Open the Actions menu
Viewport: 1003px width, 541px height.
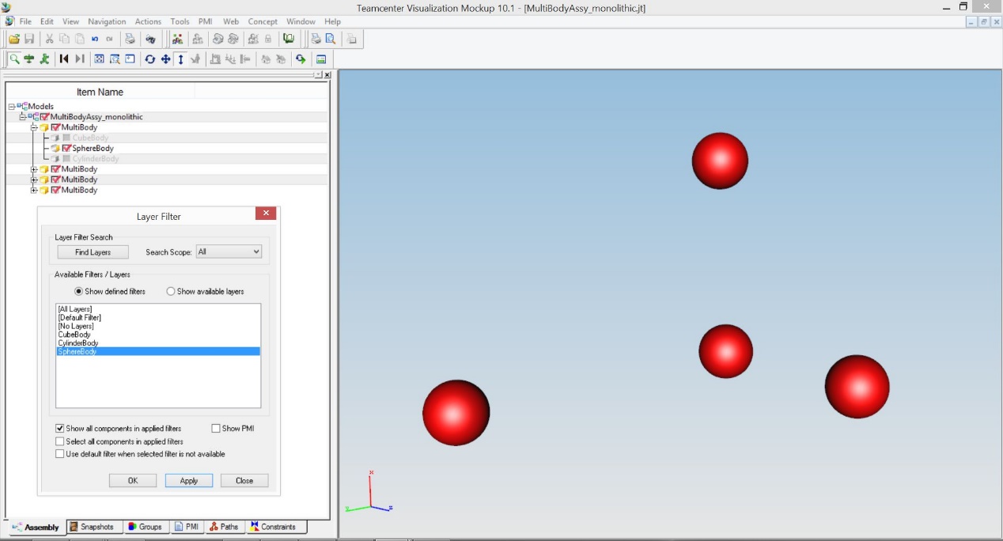pos(148,21)
